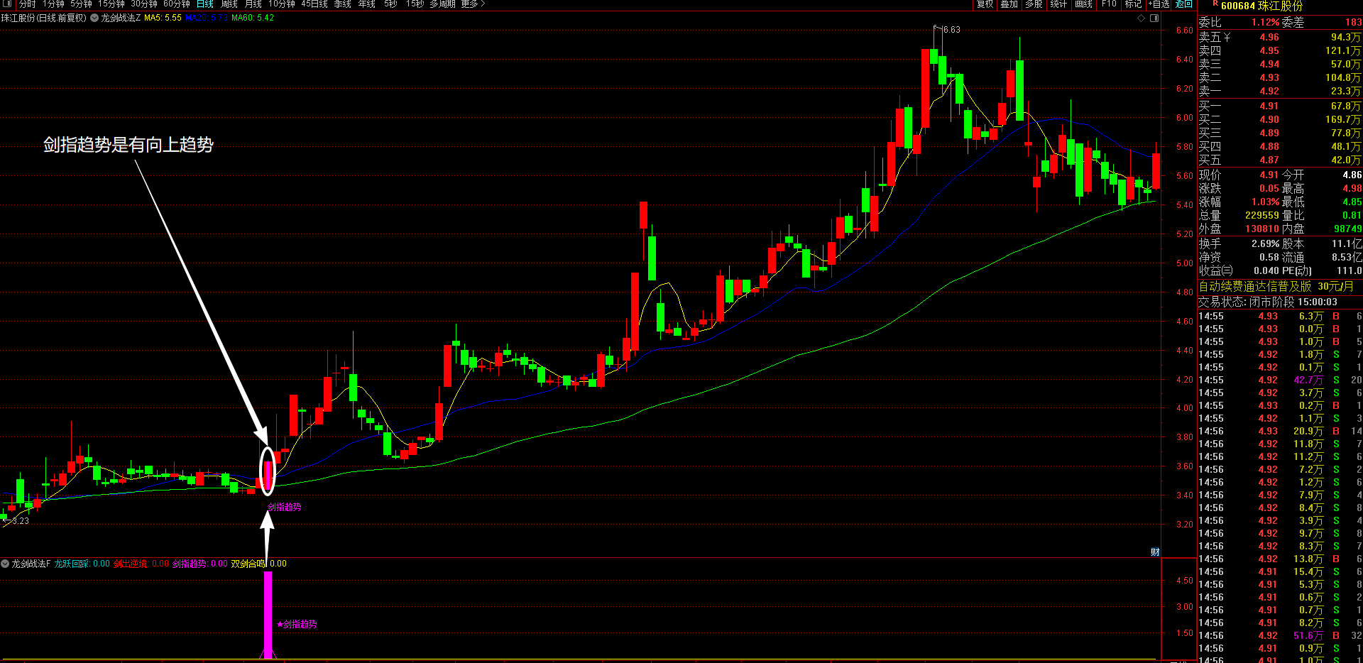This screenshot has width=1363, height=663.
Task: Click the 600684 珠江股份 stock title
Action: 1262,6
